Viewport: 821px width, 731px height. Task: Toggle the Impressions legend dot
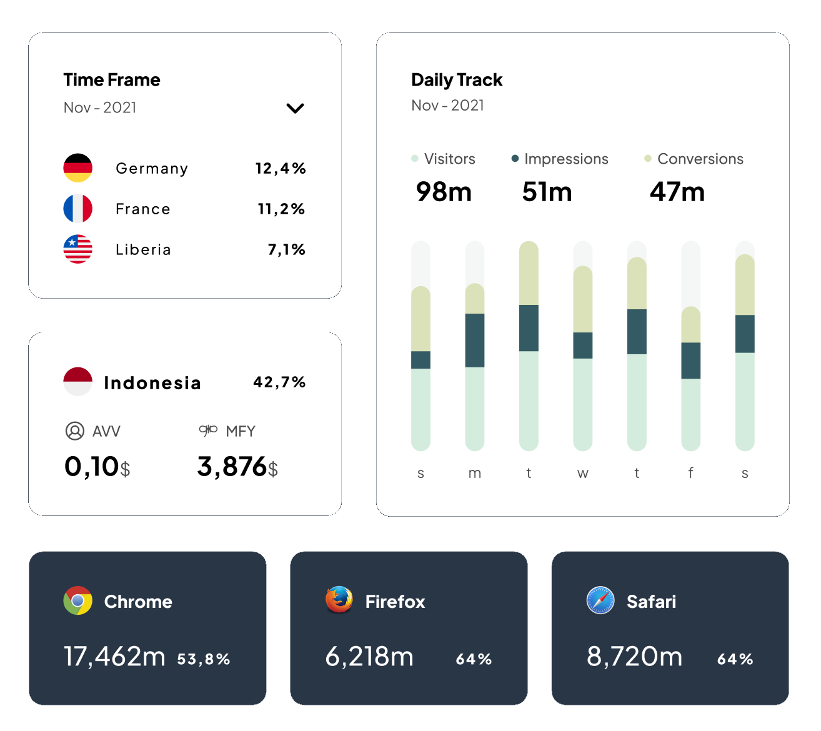tap(515, 159)
